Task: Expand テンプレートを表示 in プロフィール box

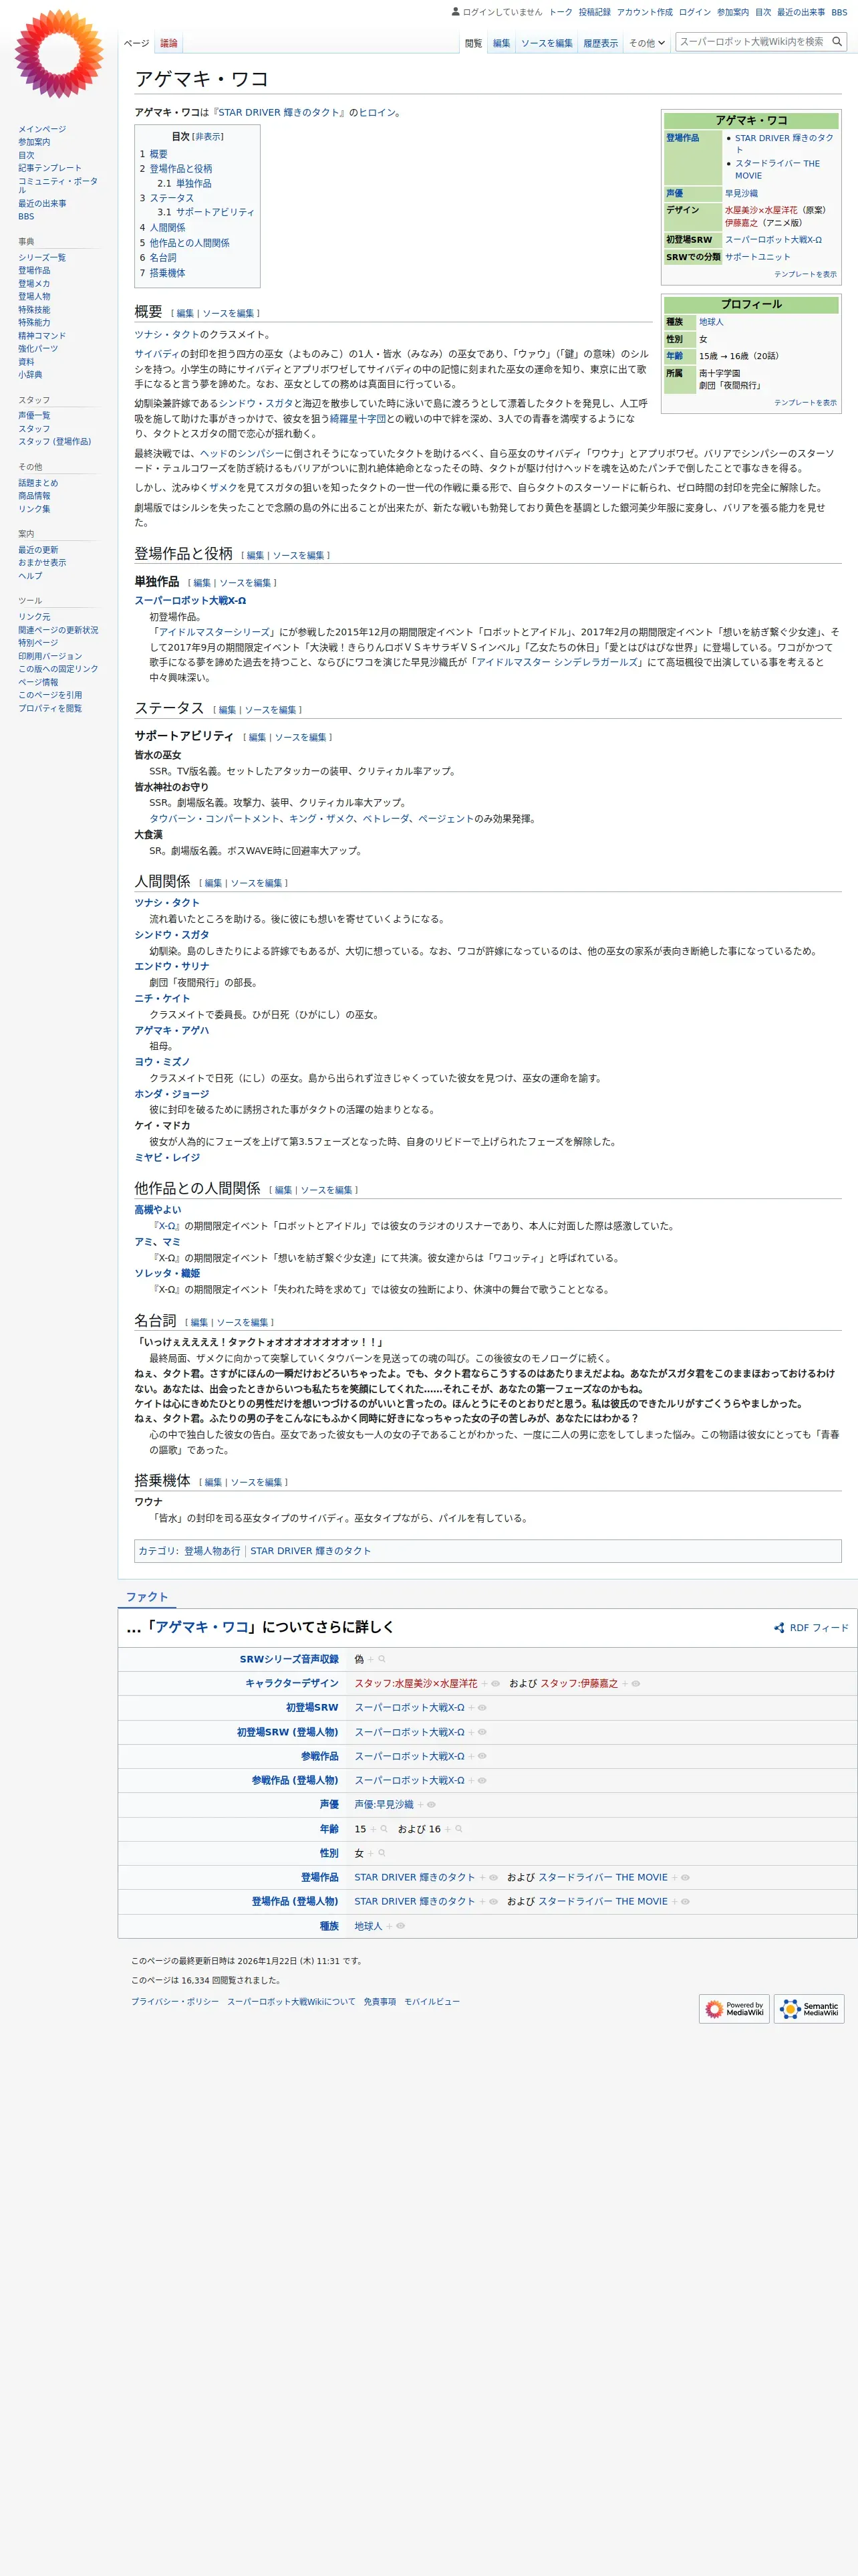Action: click(805, 403)
